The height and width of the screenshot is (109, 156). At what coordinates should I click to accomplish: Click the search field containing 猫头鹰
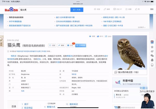click(45, 10)
